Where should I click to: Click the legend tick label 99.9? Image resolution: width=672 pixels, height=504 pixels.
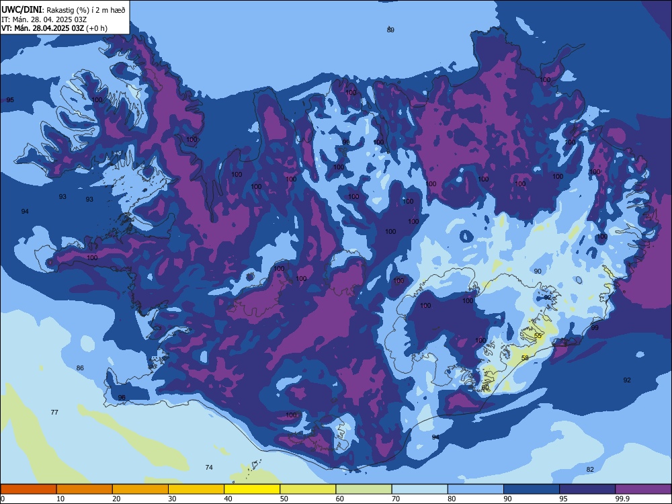point(622,499)
